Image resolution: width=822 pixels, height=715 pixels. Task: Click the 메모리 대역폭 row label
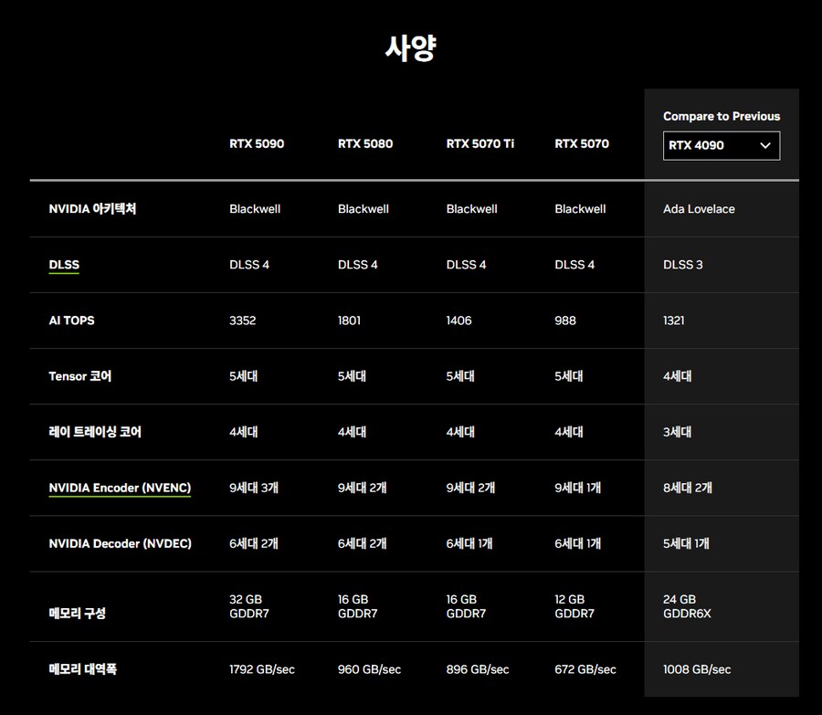(x=82, y=668)
